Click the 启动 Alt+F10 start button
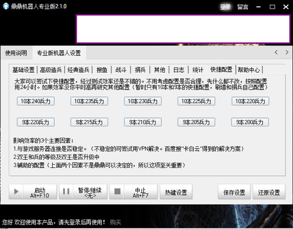This screenshot has height=229, width=293. [x=33, y=191]
